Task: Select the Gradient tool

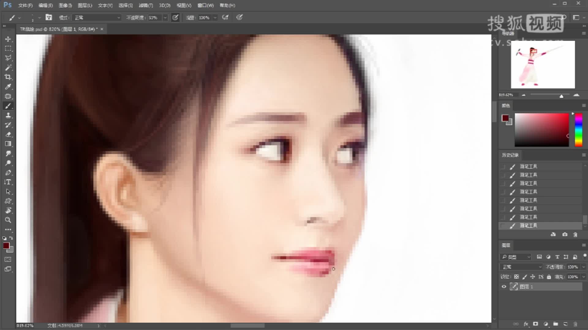Action: point(8,144)
